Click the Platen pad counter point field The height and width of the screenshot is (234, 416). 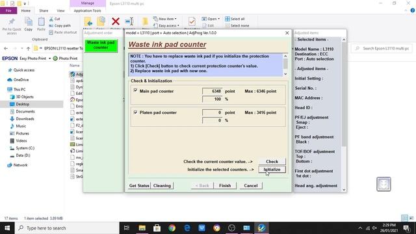(x=213, y=112)
